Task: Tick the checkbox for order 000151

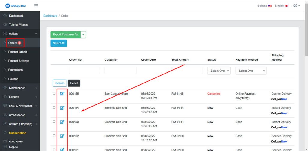Action: click(x=54, y=150)
